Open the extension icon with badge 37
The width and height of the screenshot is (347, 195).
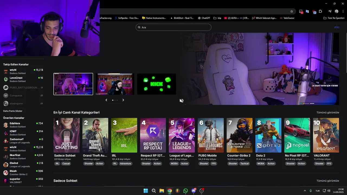(314, 12)
